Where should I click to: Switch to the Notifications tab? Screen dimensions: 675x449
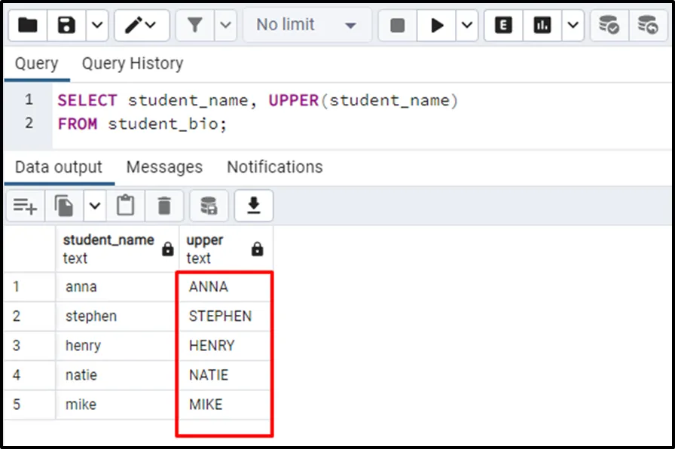(x=275, y=167)
